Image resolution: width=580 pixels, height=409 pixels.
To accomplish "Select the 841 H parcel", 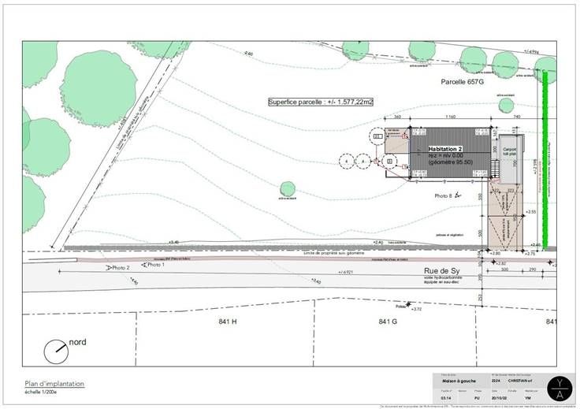I will (x=229, y=322).
